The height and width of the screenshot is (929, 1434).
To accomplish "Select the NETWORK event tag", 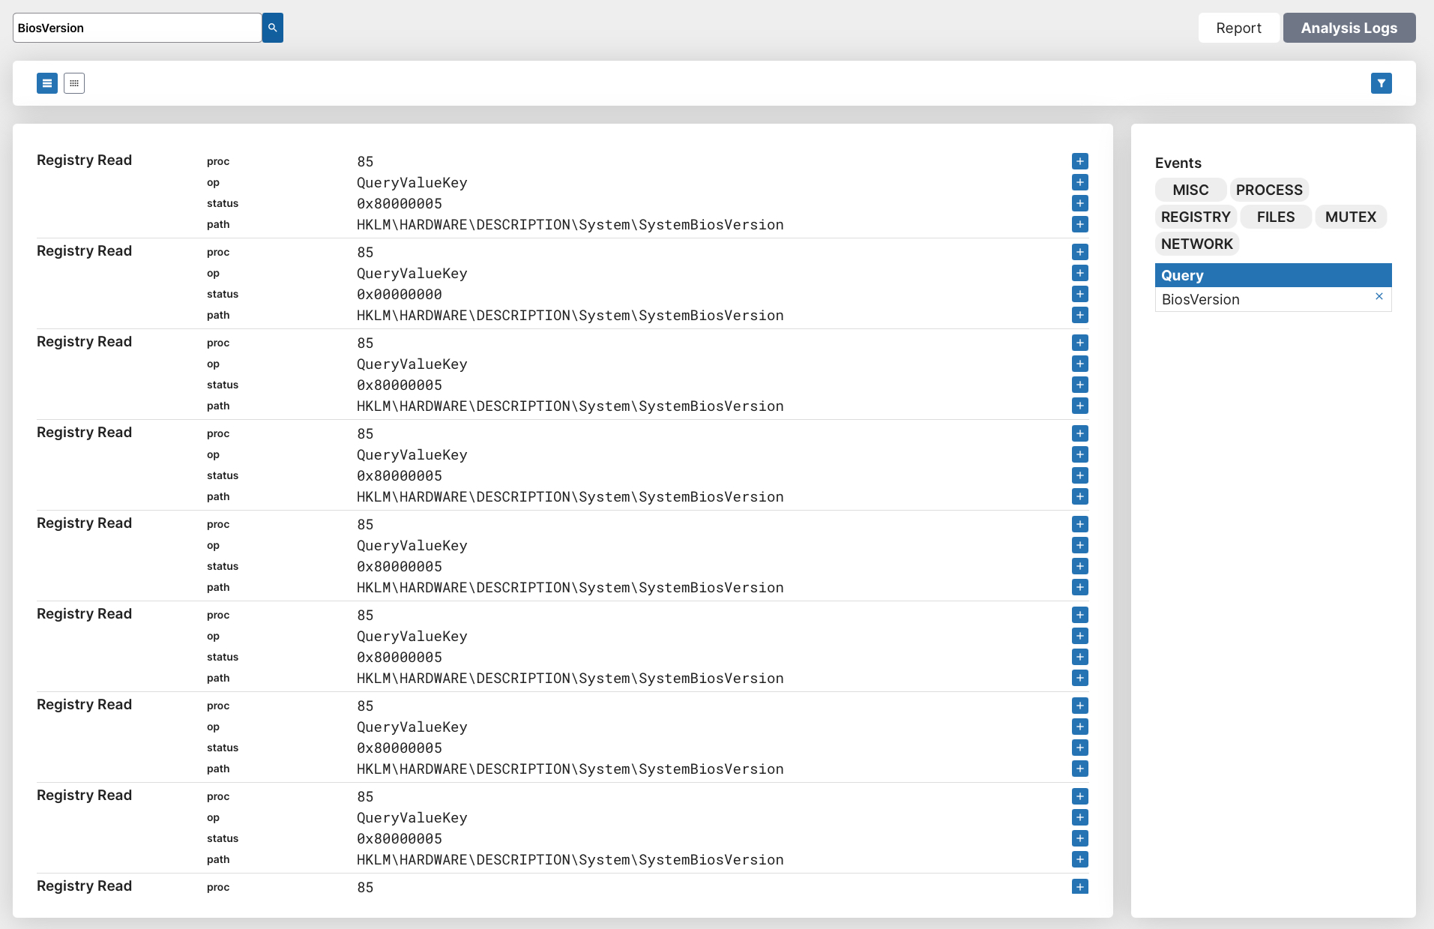I will (1196, 244).
